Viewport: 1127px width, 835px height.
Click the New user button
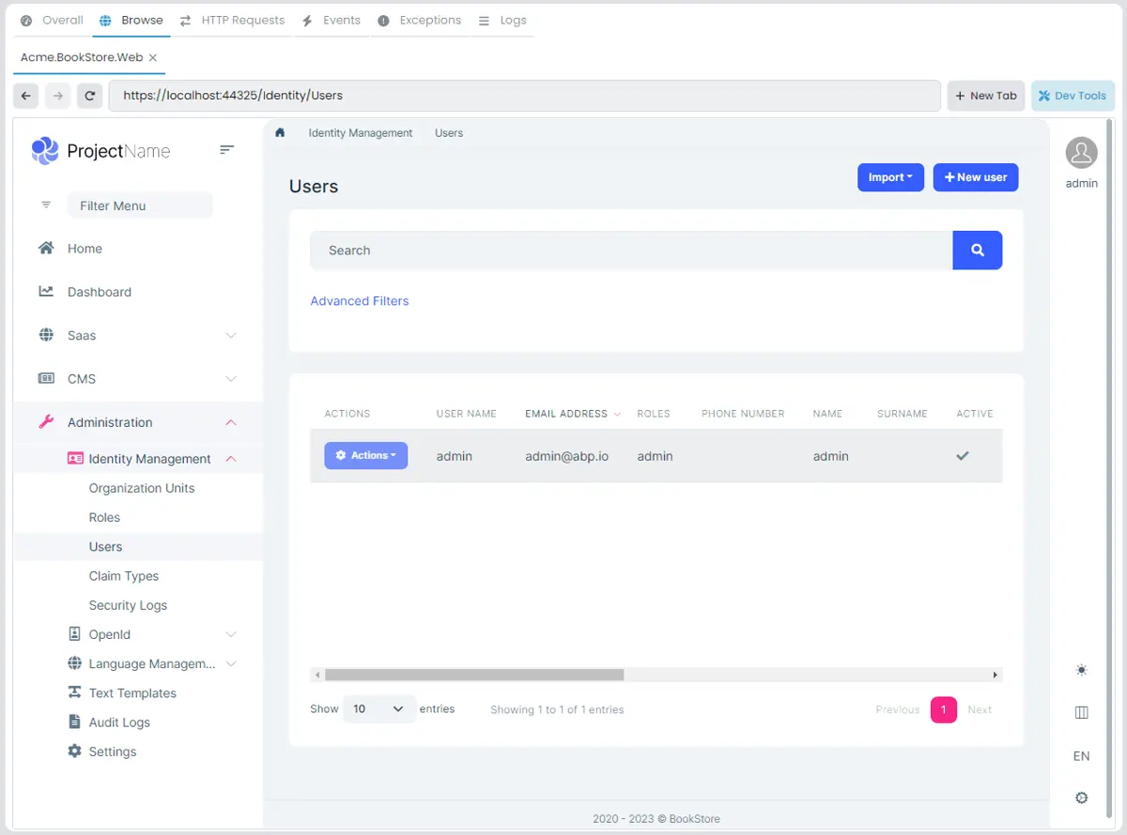[976, 177]
